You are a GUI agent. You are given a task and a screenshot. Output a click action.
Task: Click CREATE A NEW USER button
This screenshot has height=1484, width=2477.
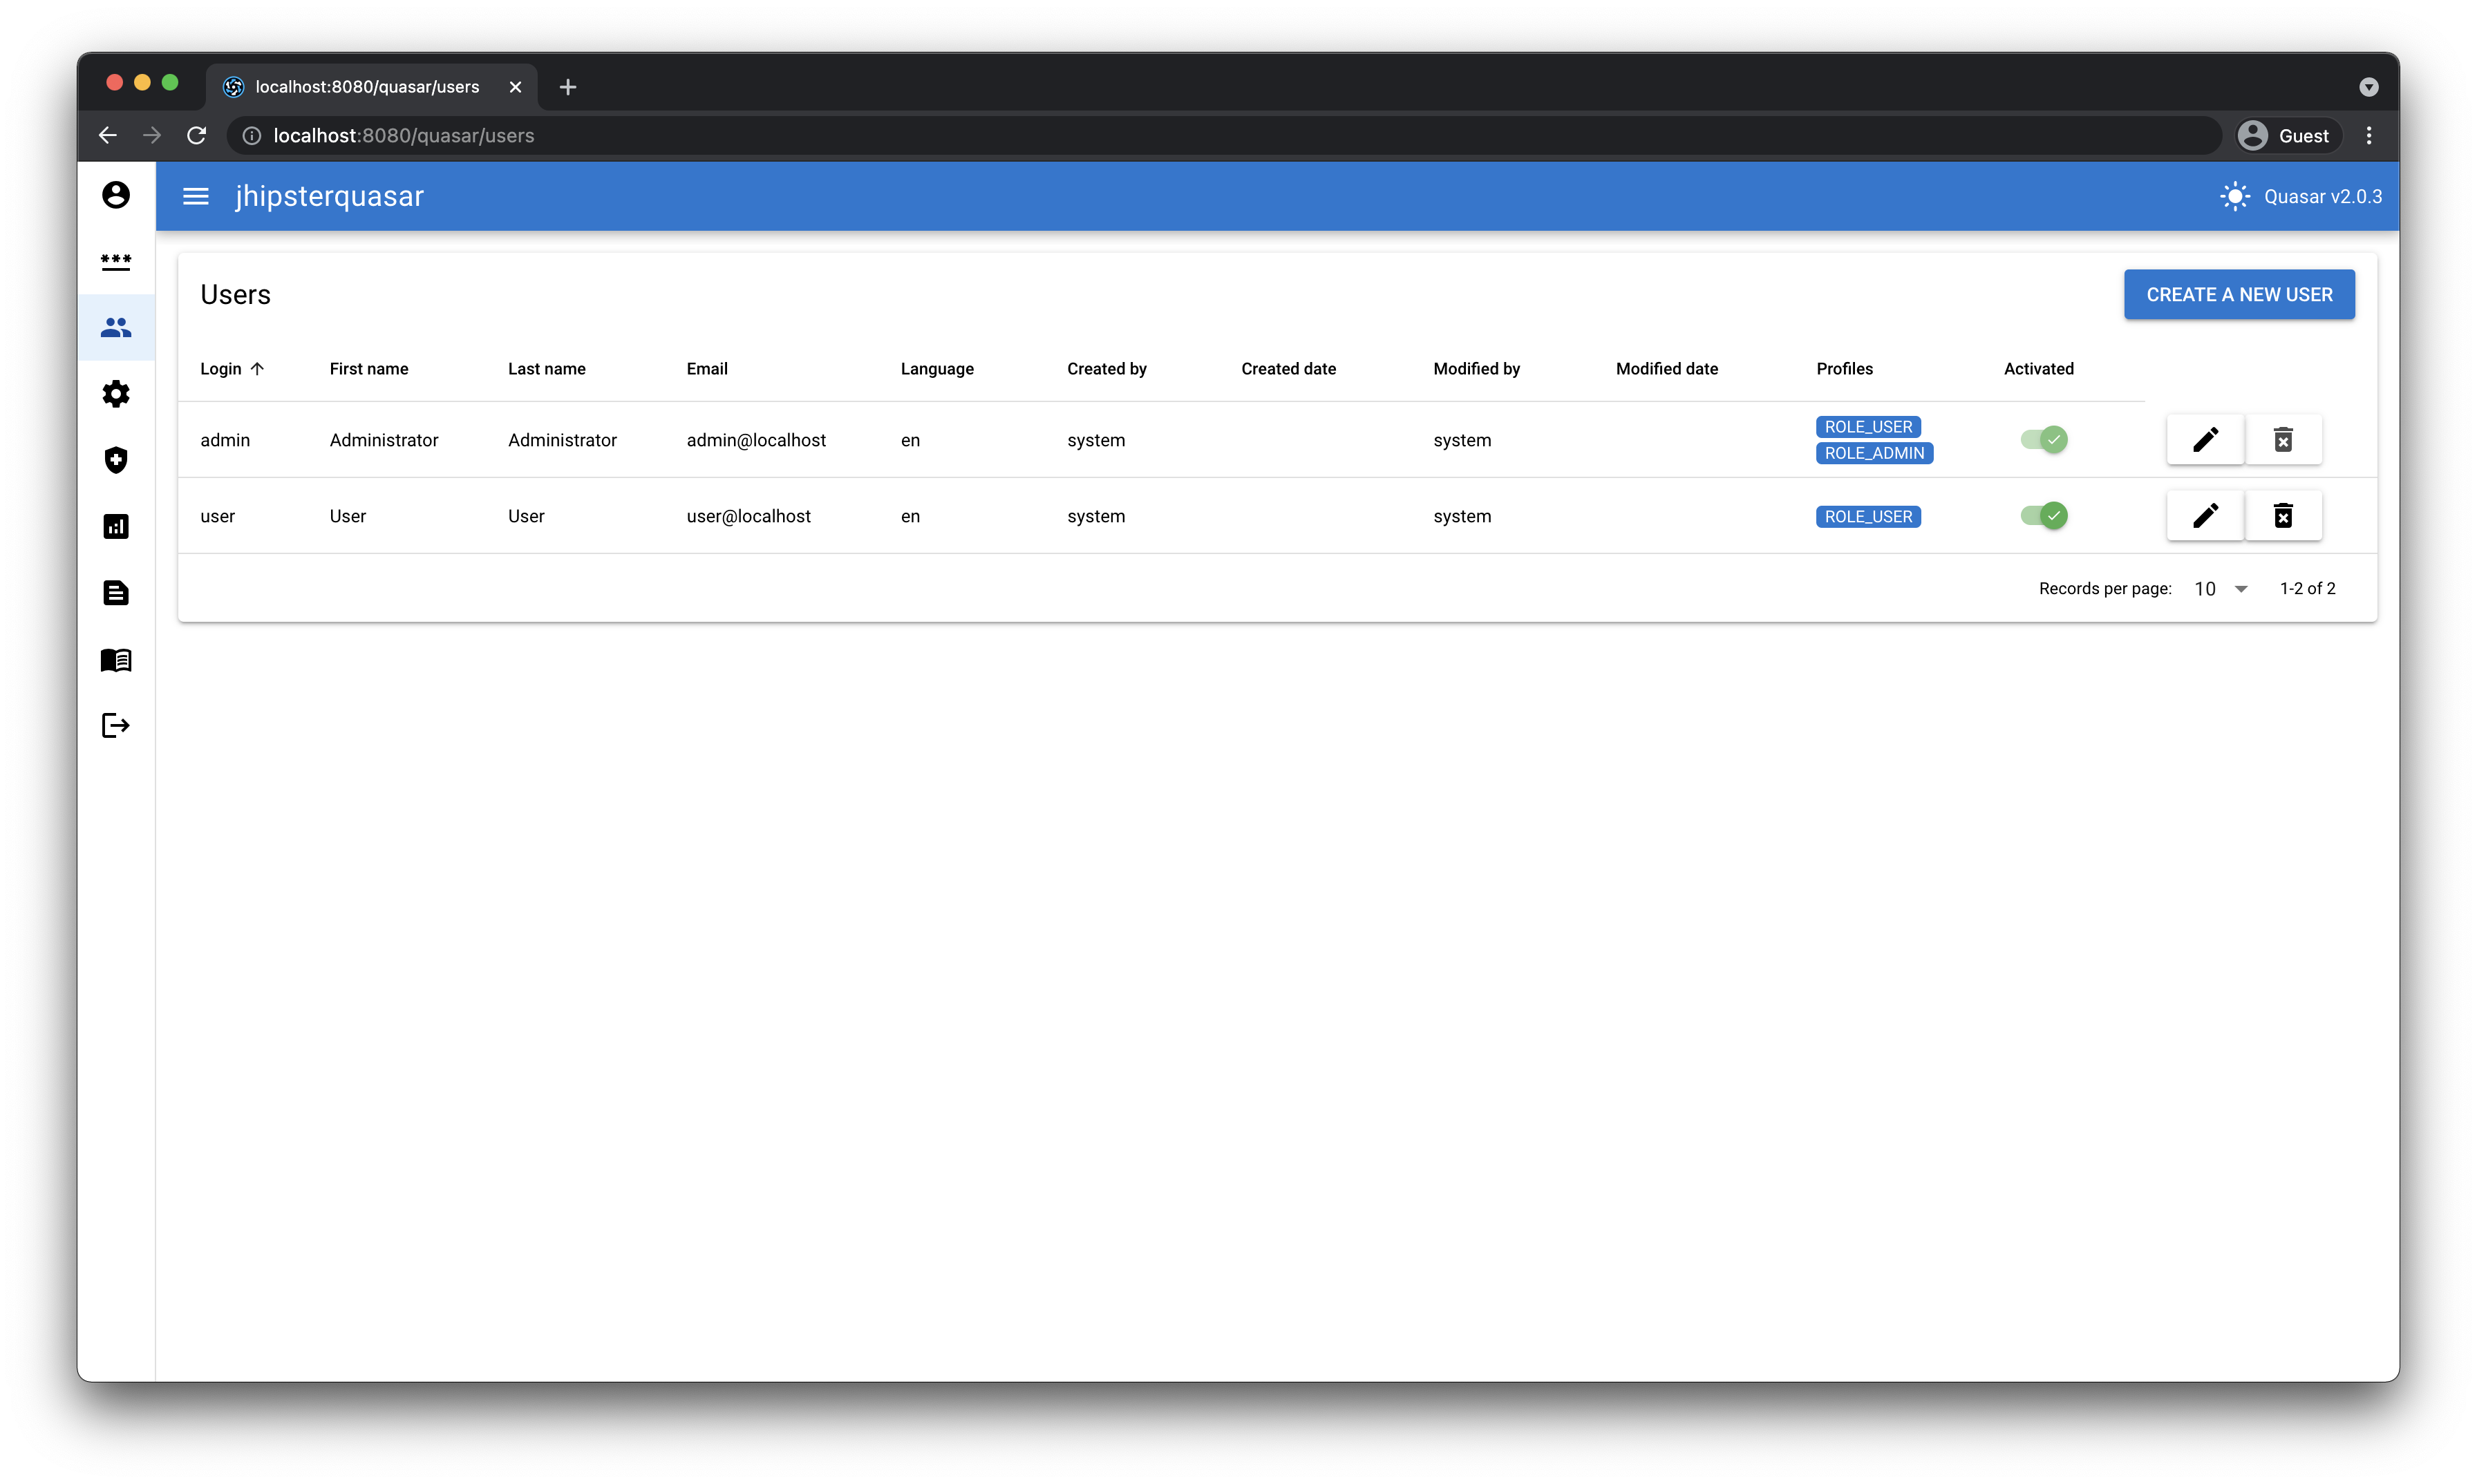(x=2239, y=295)
